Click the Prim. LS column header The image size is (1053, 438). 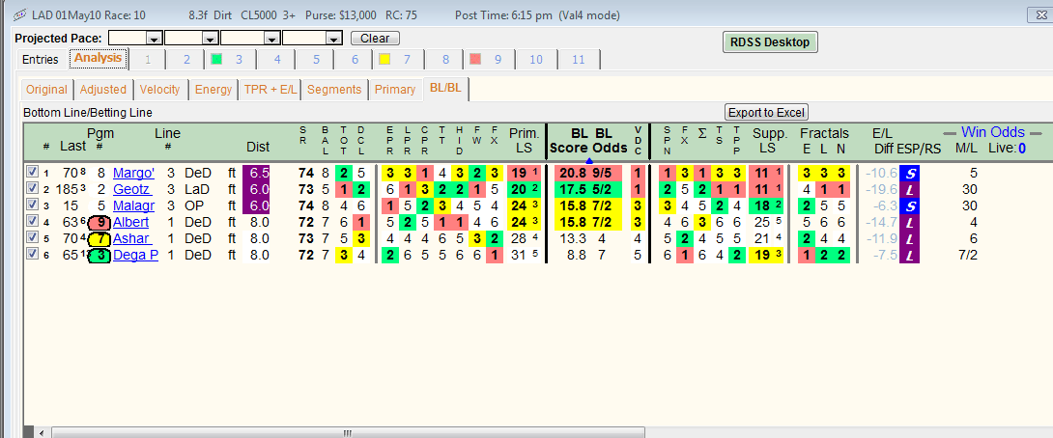coord(525,140)
